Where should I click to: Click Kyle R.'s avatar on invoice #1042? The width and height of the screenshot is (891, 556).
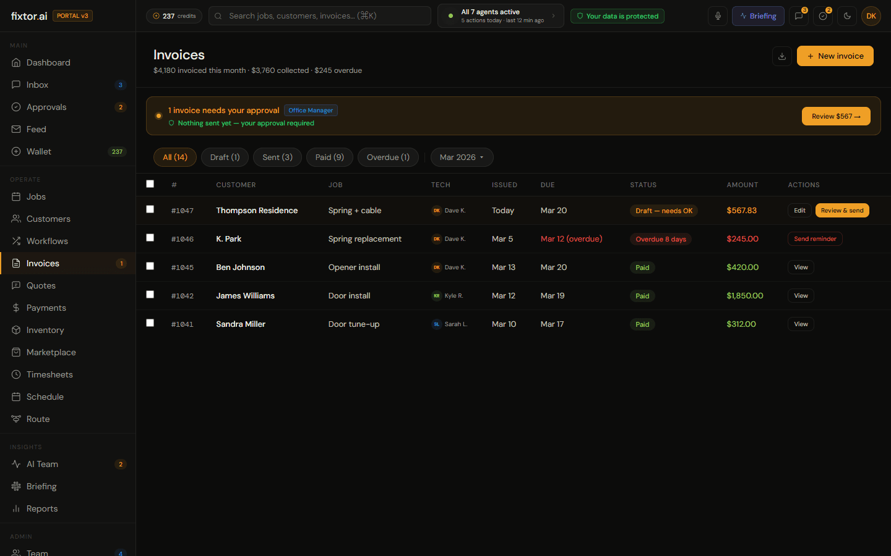(436, 295)
